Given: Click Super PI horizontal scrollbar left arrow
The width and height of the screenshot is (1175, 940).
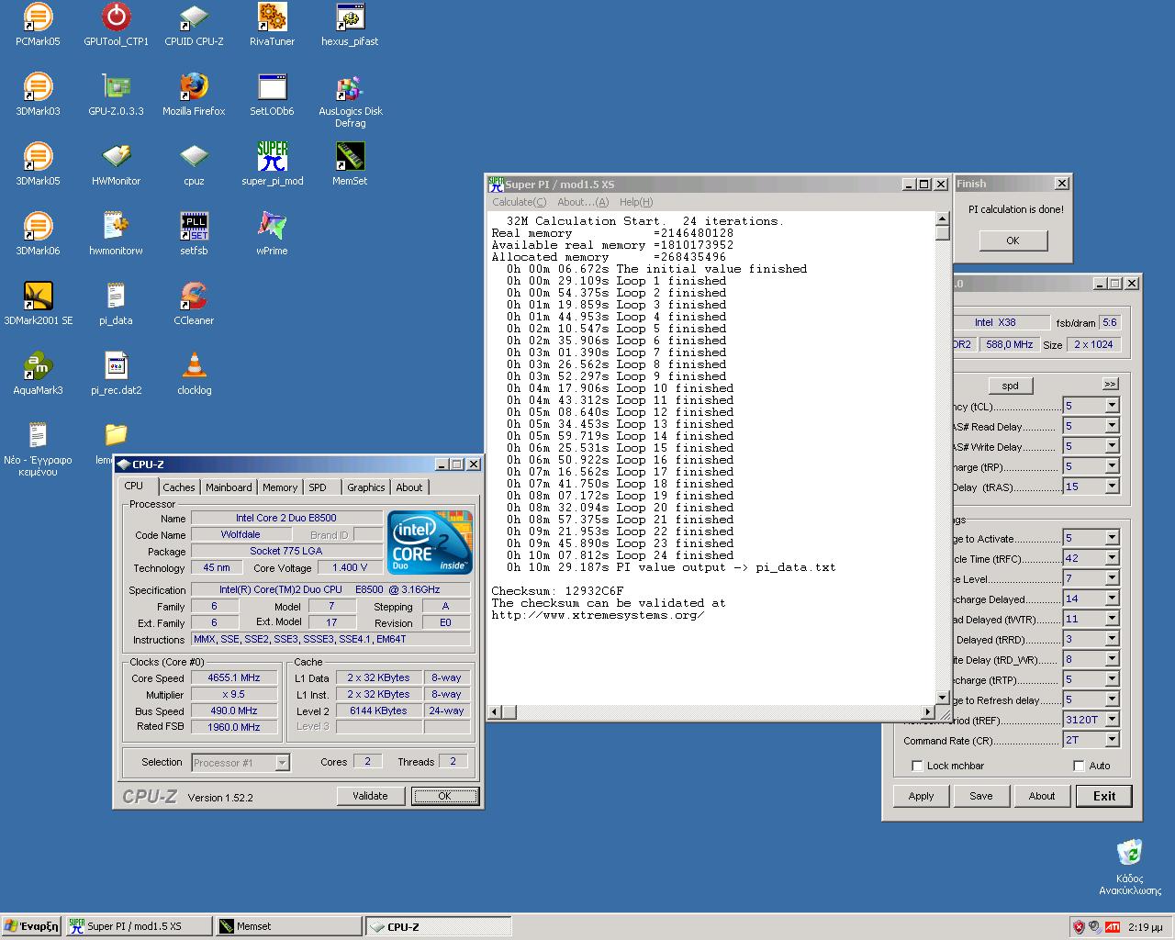Looking at the screenshot, I should coord(495,711).
